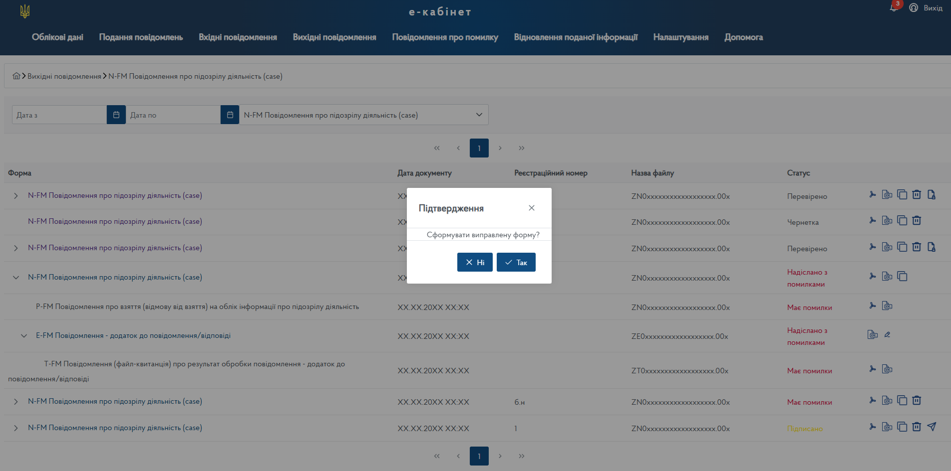Go to next page in top pagination
Image resolution: width=951 pixels, height=471 pixels.
[x=500, y=148]
